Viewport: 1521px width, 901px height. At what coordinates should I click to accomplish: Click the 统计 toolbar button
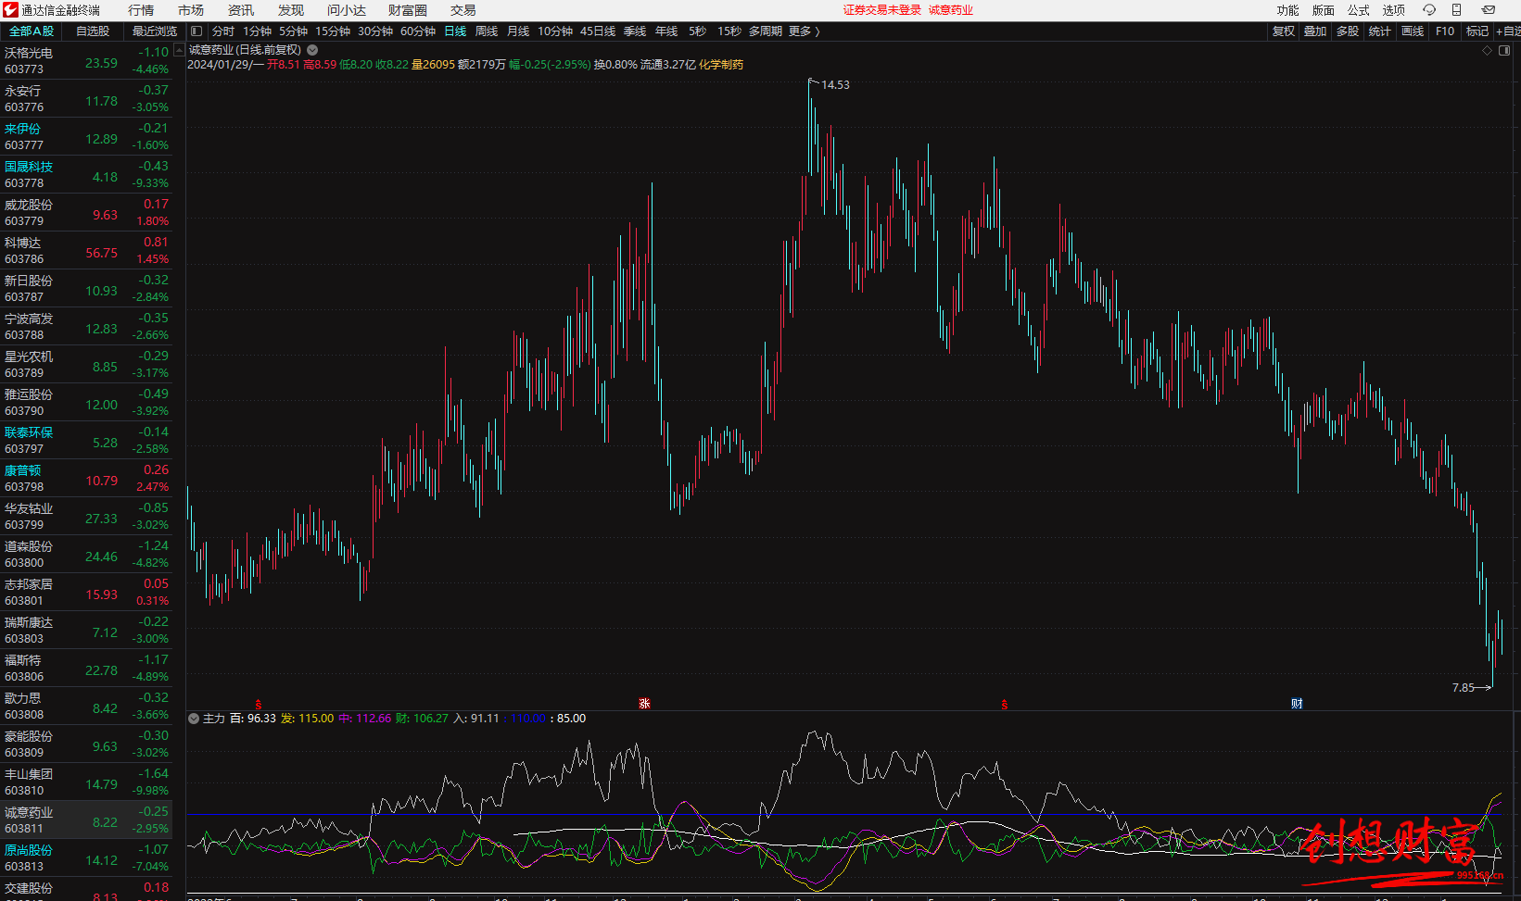pyautogui.click(x=1380, y=31)
